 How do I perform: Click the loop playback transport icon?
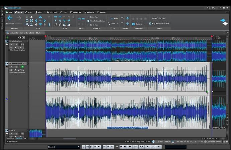click(x=141, y=147)
